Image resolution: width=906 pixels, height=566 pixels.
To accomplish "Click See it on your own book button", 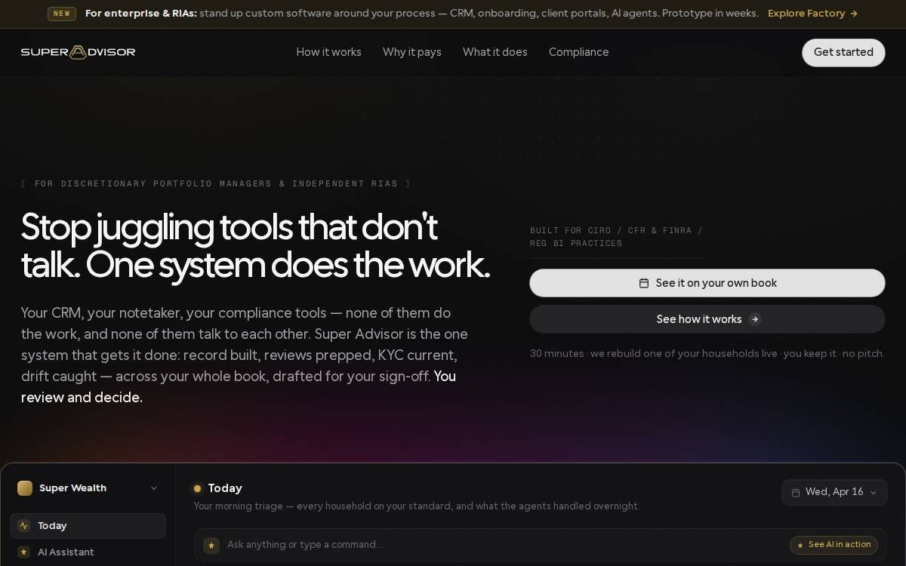I will [x=707, y=283].
